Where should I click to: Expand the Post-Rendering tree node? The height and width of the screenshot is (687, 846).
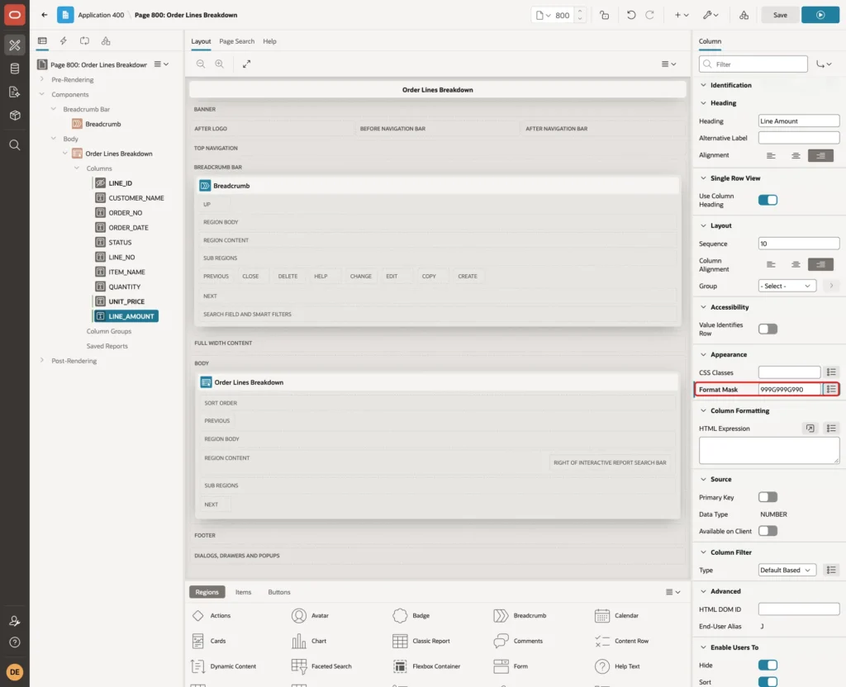[x=41, y=360]
